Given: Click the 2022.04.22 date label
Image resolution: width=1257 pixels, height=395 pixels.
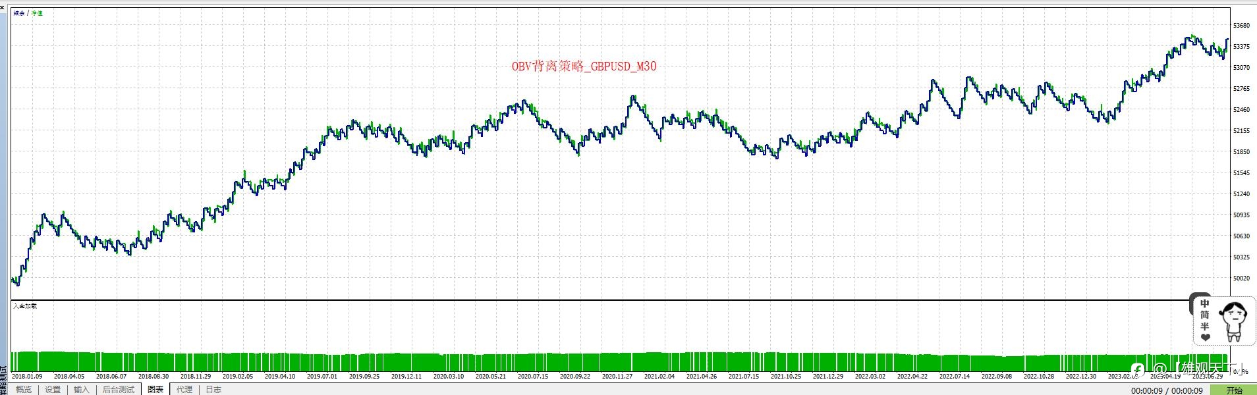Looking at the screenshot, I should [x=912, y=377].
